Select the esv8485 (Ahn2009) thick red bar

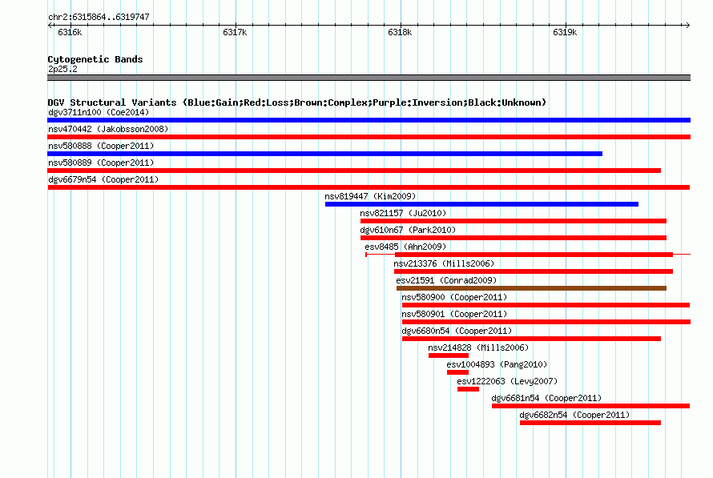point(534,255)
